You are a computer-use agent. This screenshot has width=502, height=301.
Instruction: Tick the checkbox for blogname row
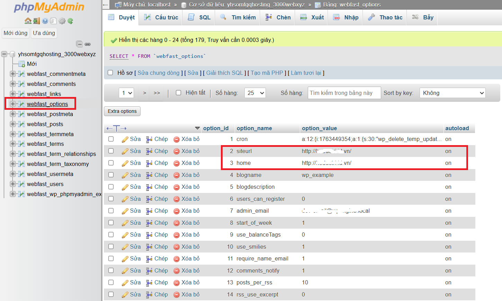pyautogui.click(x=111, y=175)
